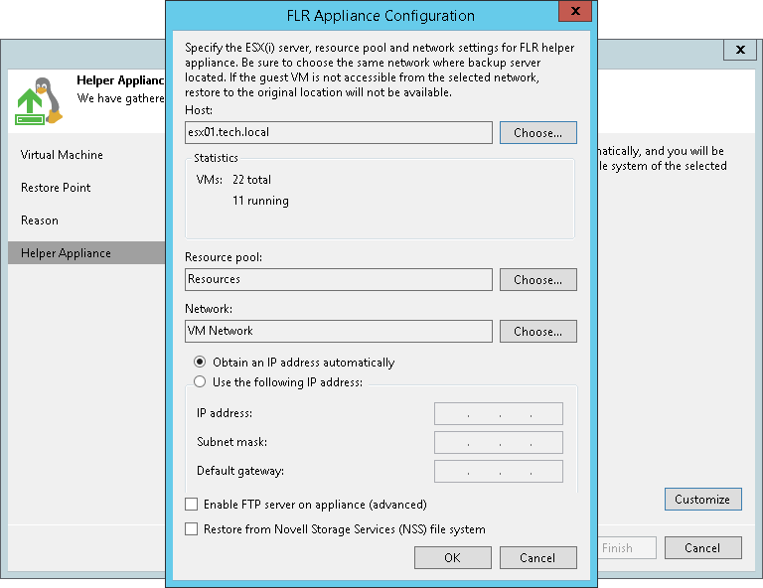The image size is (763, 588).
Task: Click the '22 total' VMs statistic
Action: point(251,180)
